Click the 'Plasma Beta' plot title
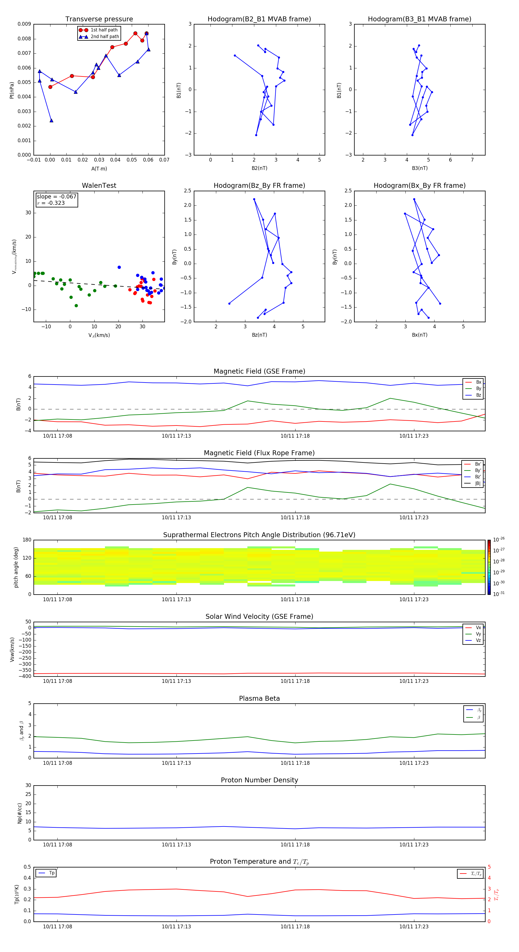519x952 pixels. point(259,699)
